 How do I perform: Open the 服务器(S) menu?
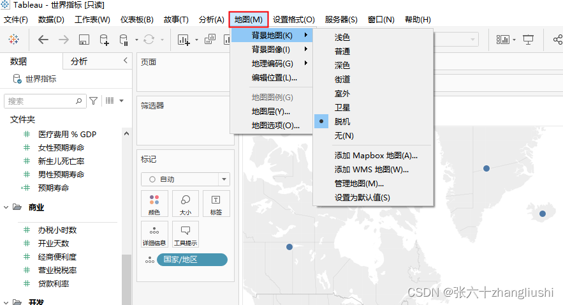(x=341, y=19)
